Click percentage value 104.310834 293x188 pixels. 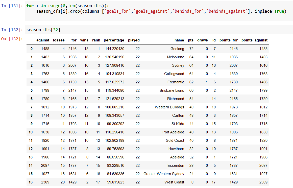pos(114,74)
